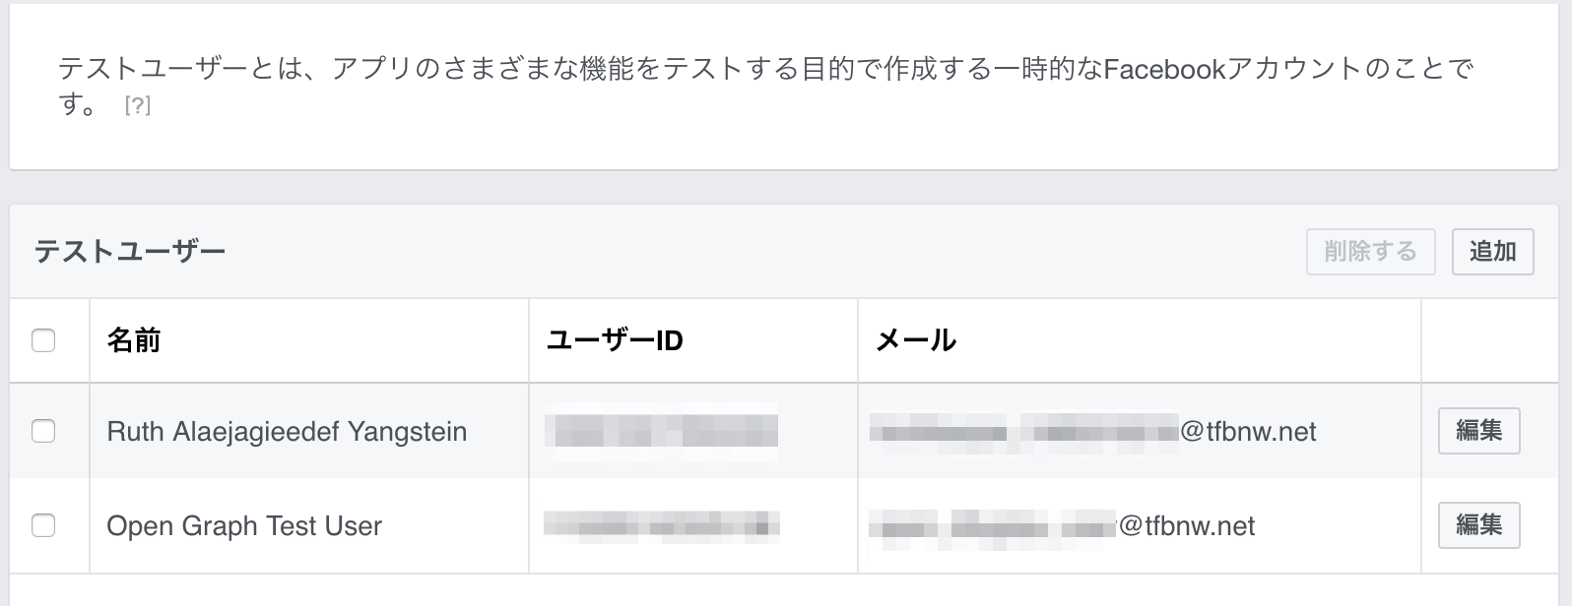Click Open Graph Test User's blurred user ID
The height and width of the screenshot is (606, 1572).
(662, 526)
